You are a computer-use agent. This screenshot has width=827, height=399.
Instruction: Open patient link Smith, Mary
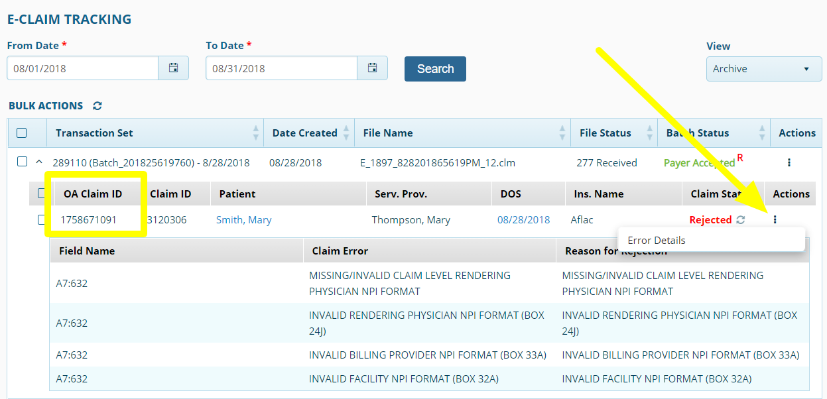click(244, 220)
